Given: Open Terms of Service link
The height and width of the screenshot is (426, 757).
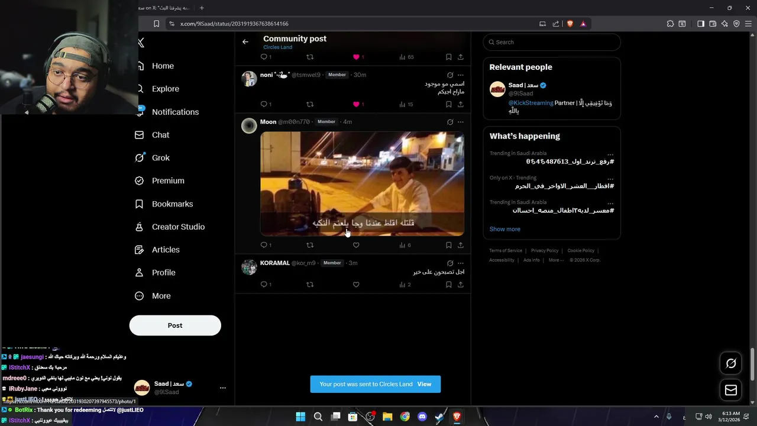Looking at the screenshot, I should (x=506, y=251).
